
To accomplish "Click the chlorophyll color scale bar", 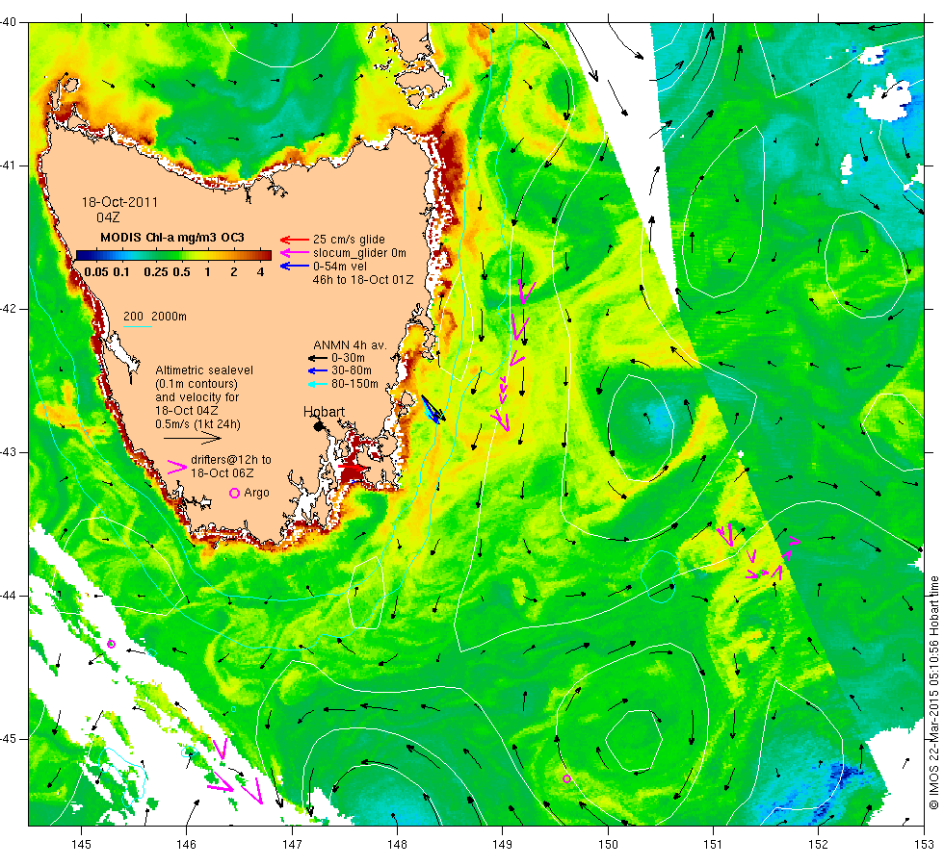I will pyautogui.click(x=173, y=255).
